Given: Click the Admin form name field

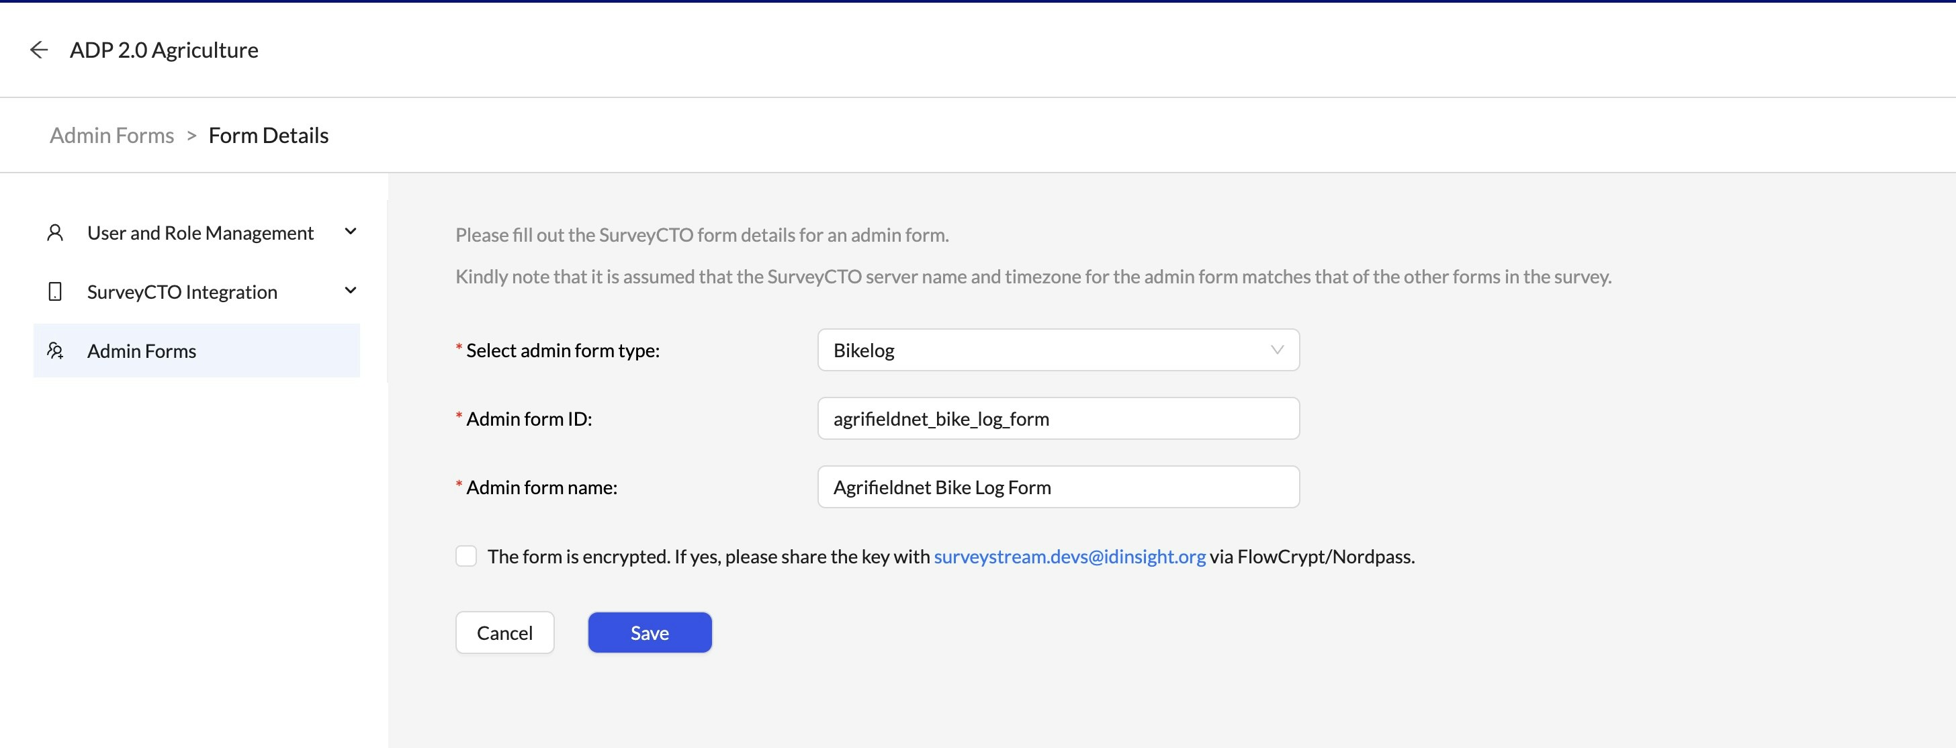Looking at the screenshot, I should click(x=1058, y=487).
